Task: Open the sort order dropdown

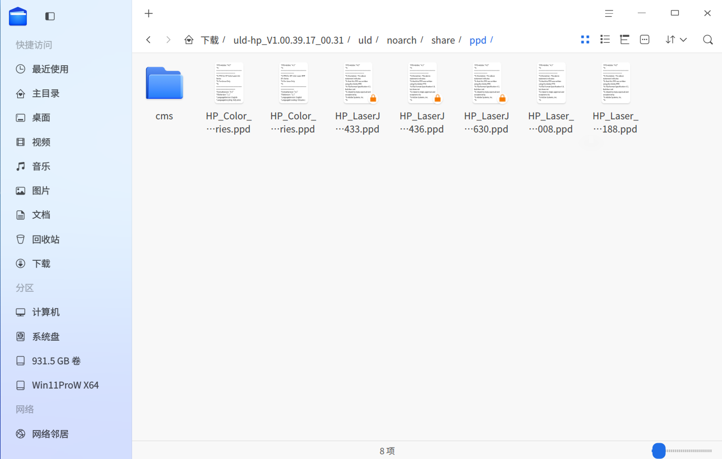Action: [676, 39]
